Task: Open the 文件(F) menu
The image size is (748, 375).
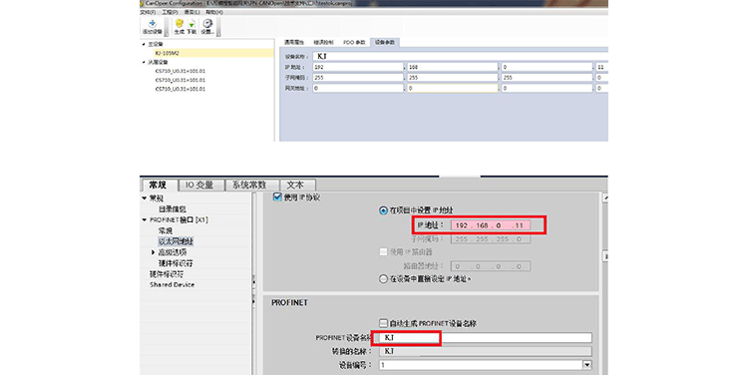Action: pos(148,12)
